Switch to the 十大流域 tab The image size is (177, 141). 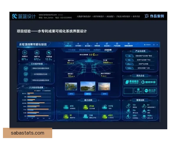(72, 50)
